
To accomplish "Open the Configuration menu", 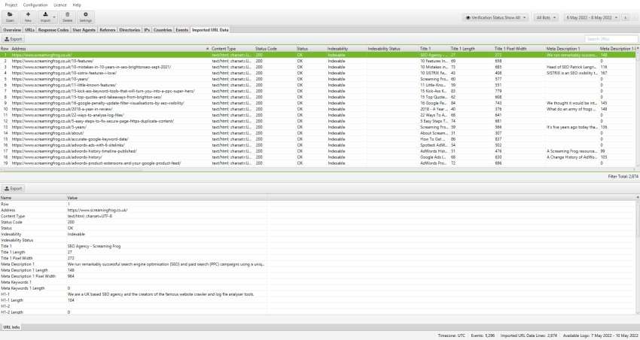I will tap(35, 5).
